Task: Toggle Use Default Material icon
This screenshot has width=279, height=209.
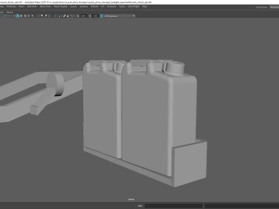Action: click(22, 16)
